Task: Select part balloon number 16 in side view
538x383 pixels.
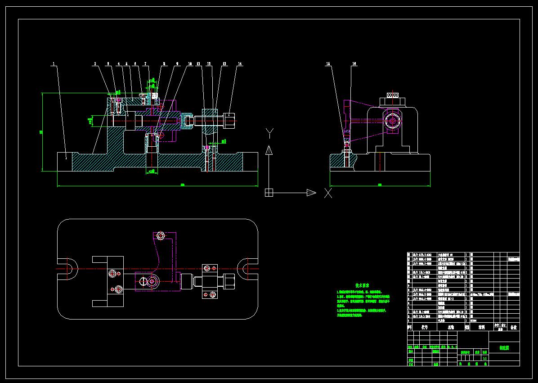Action: (x=354, y=64)
